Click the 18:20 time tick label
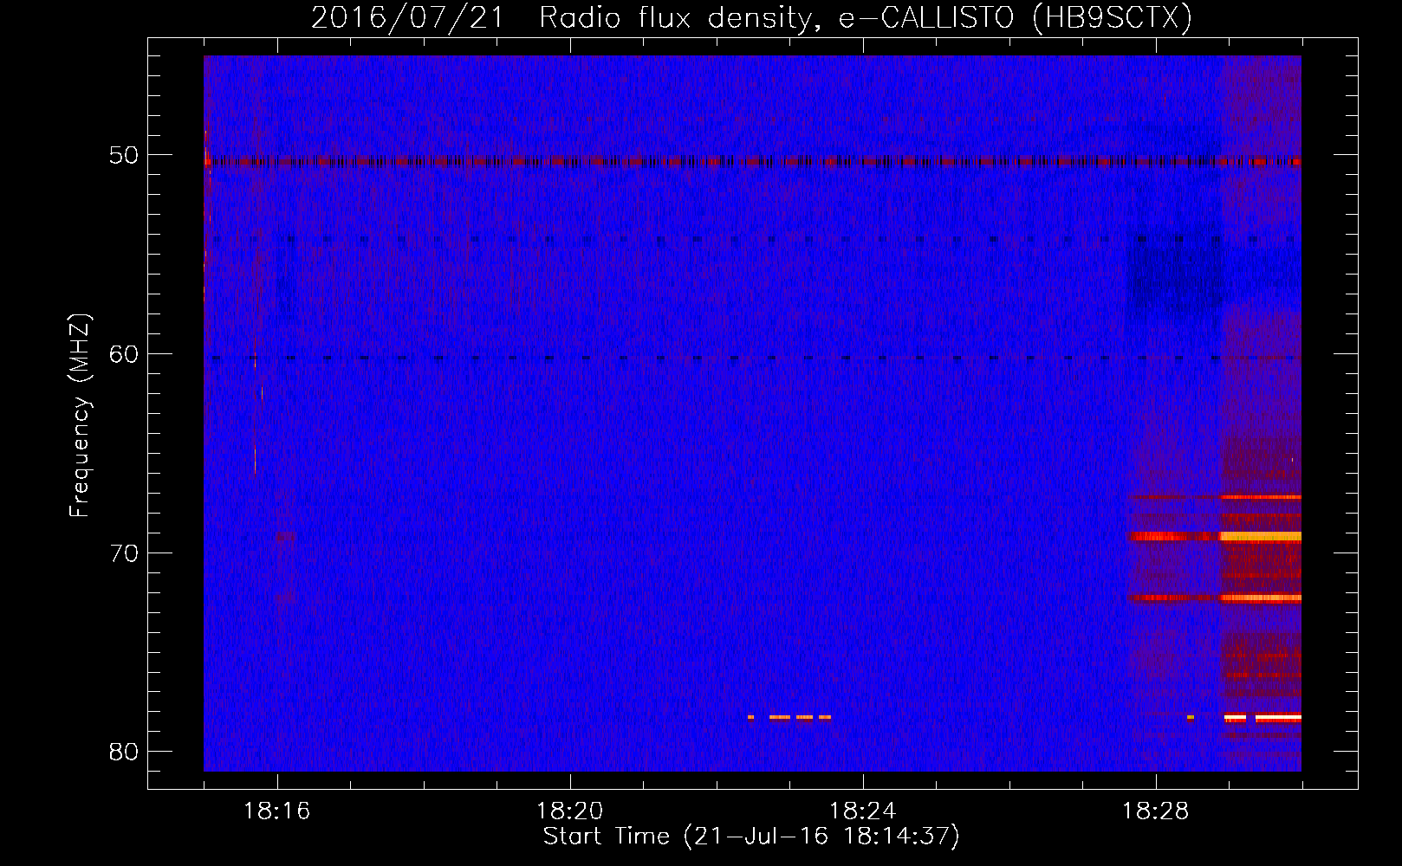Image resolution: width=1402 pixels, height=866 pixels. [570, 811]
